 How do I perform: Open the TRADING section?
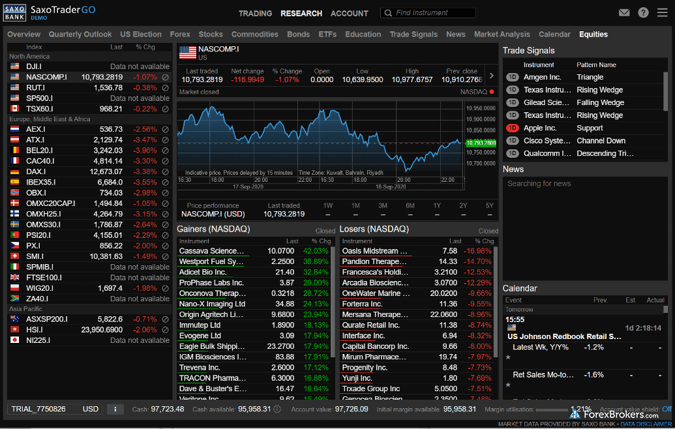coord(255,13)
